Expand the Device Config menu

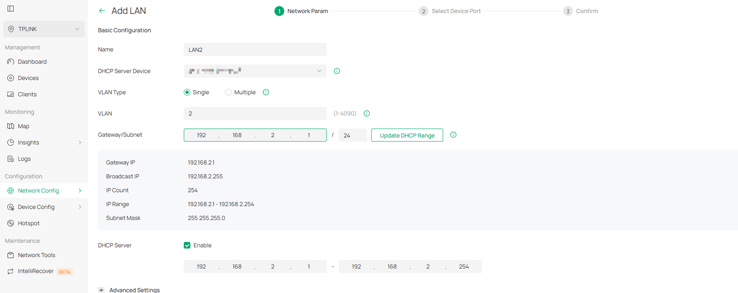point(36,207)
